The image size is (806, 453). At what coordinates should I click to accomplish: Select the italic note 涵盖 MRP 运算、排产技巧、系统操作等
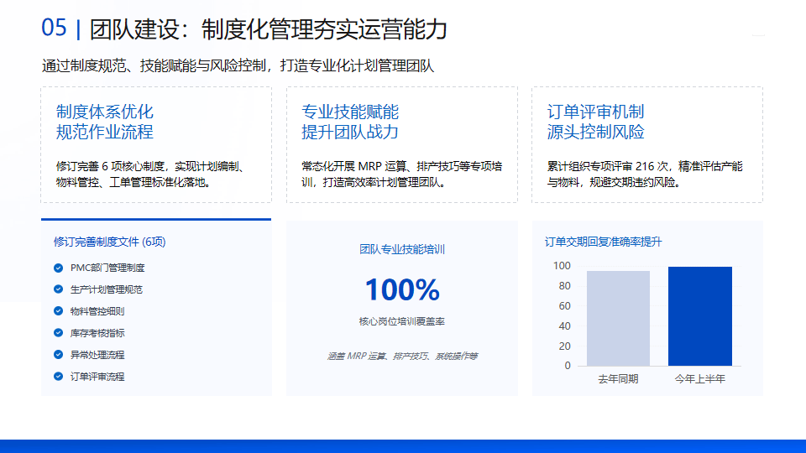[402, 356]
